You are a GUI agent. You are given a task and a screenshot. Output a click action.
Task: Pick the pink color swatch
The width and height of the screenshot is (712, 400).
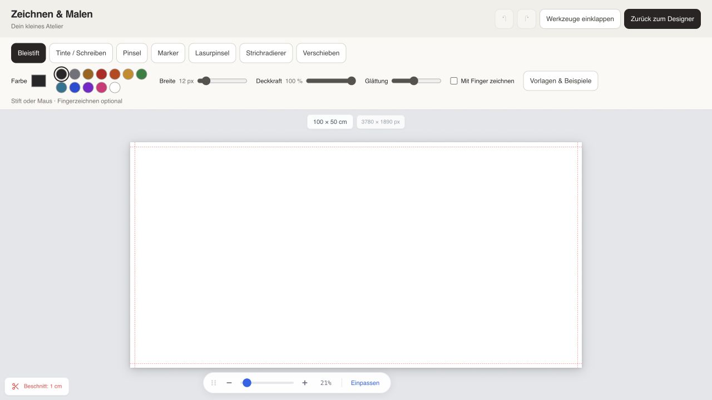coord(101,87)
